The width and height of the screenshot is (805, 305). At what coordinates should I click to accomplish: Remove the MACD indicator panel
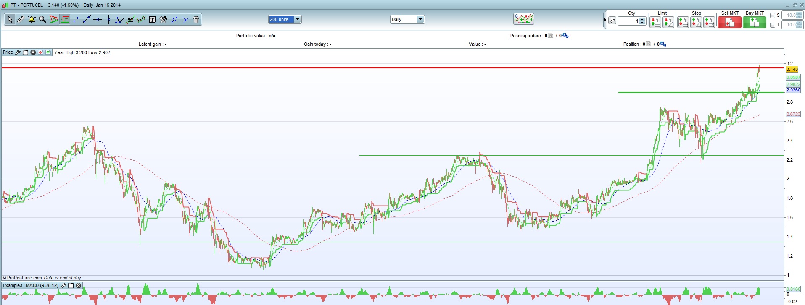(78, 286)
